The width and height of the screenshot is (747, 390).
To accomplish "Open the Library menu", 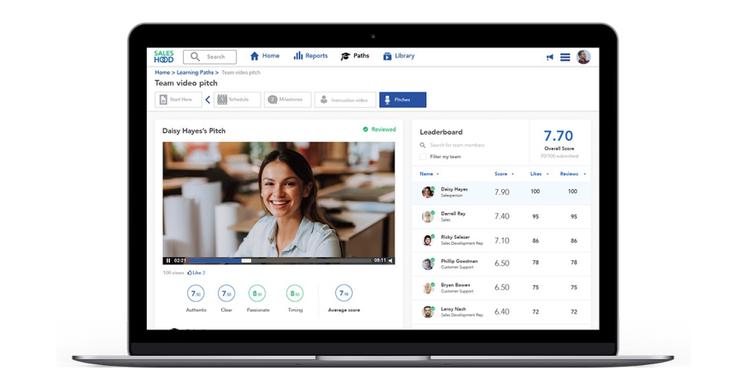I will (398, 56).
